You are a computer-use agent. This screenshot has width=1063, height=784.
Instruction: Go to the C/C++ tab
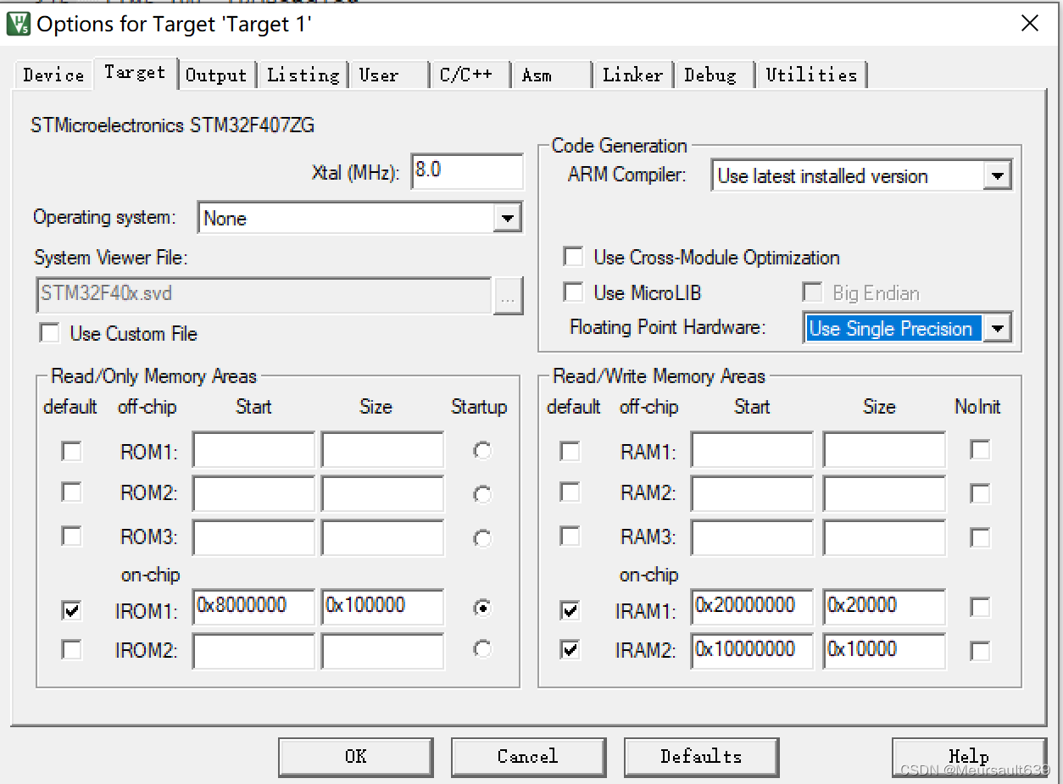[x=469, y=75]
